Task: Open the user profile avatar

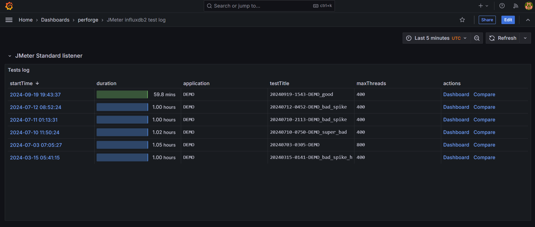Action: pos(529,6)
